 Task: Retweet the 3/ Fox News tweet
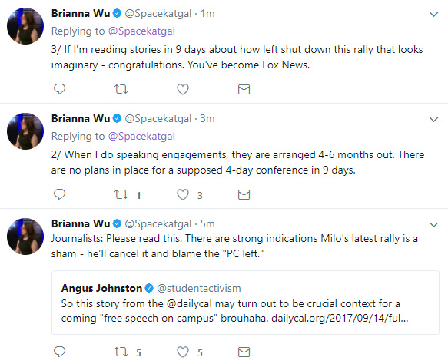121,89
